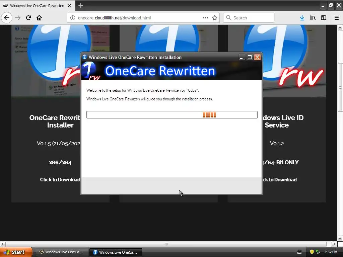Click horizontal scrollbar right arrow
343x257 pixels.
[334, 244]
